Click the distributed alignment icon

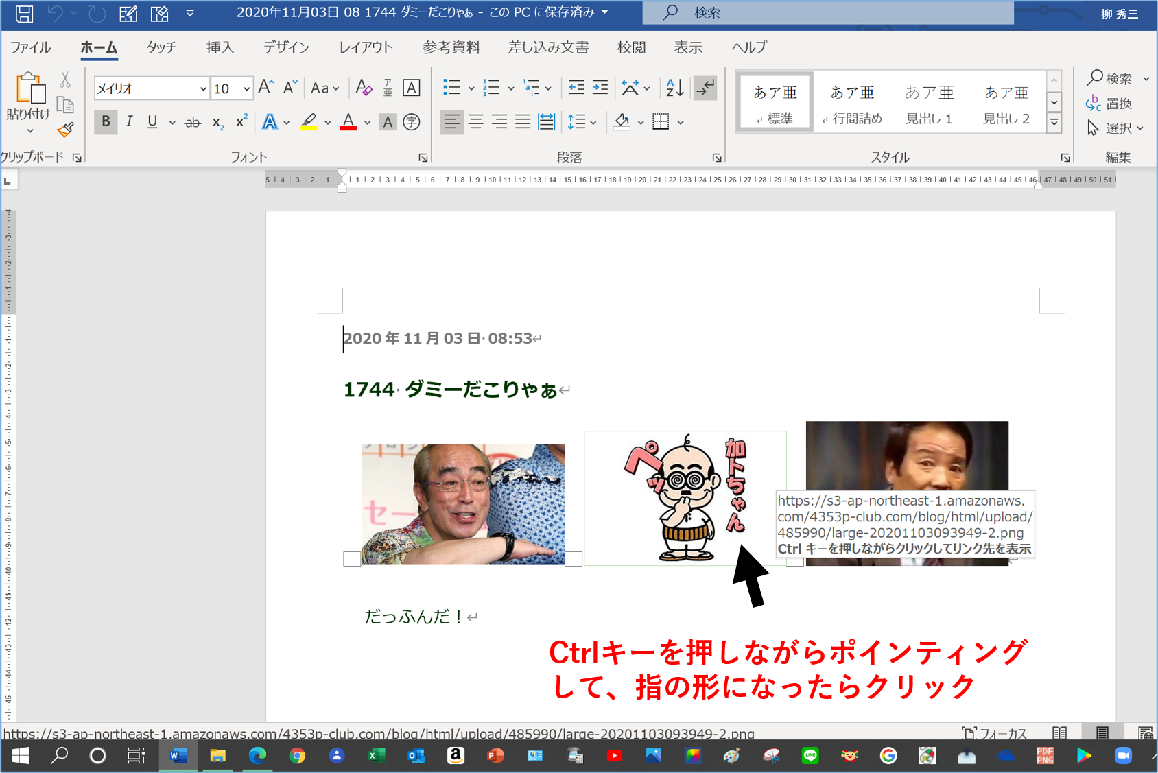(x=547, y=122)
